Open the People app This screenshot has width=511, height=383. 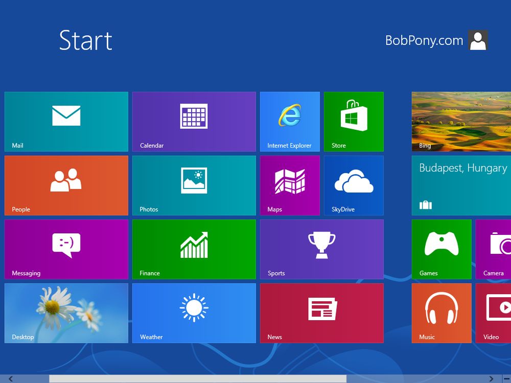[66, 185]
